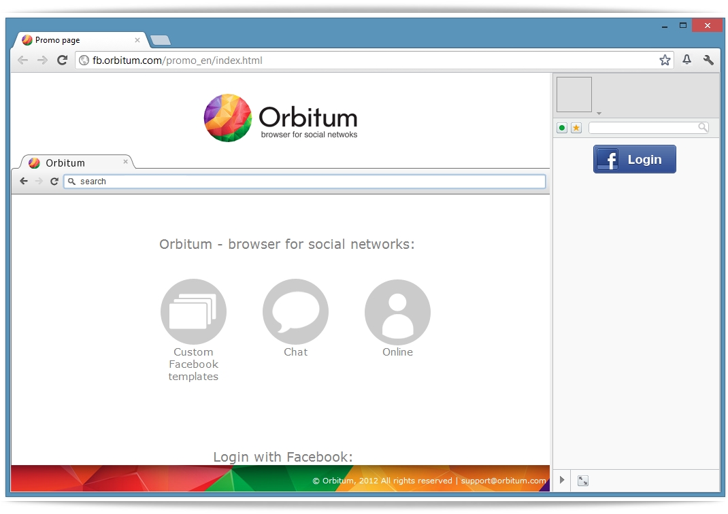Image resolution: width=728 pixels, height=514 pixels.
Task: Click the inner page reload icon
Action: coord(54,182)
